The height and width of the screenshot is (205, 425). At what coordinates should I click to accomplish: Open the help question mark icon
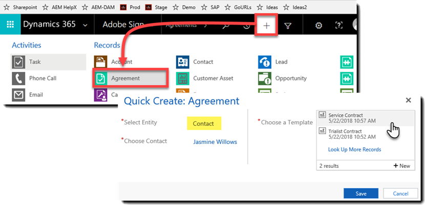[339, 25]
